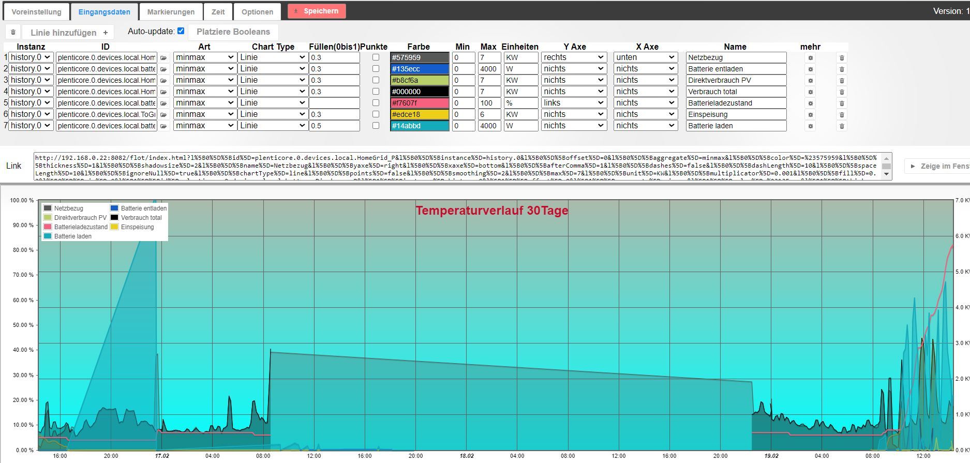This screenshot has width=970, height=463.
Task: Delete the Batterieladezustand line
Action: tap(842, 103)
